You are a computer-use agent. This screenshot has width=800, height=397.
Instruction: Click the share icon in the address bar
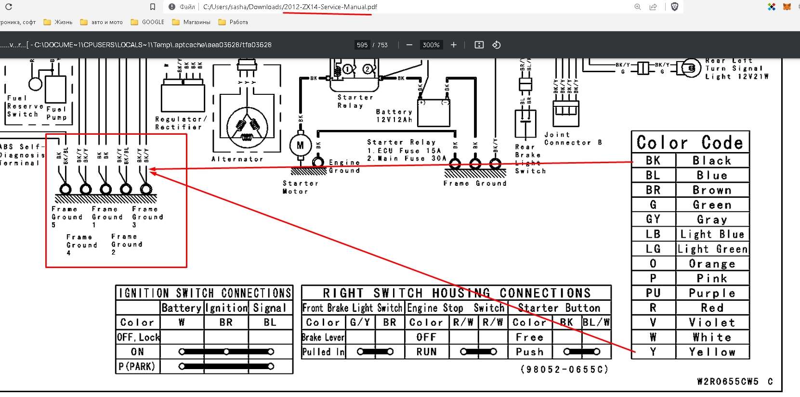click(653, 7)
